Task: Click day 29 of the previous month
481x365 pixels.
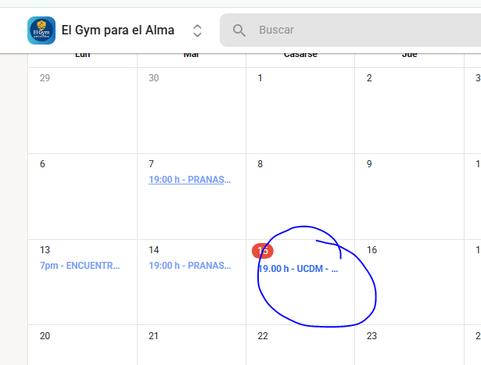Action: (45, 78)
